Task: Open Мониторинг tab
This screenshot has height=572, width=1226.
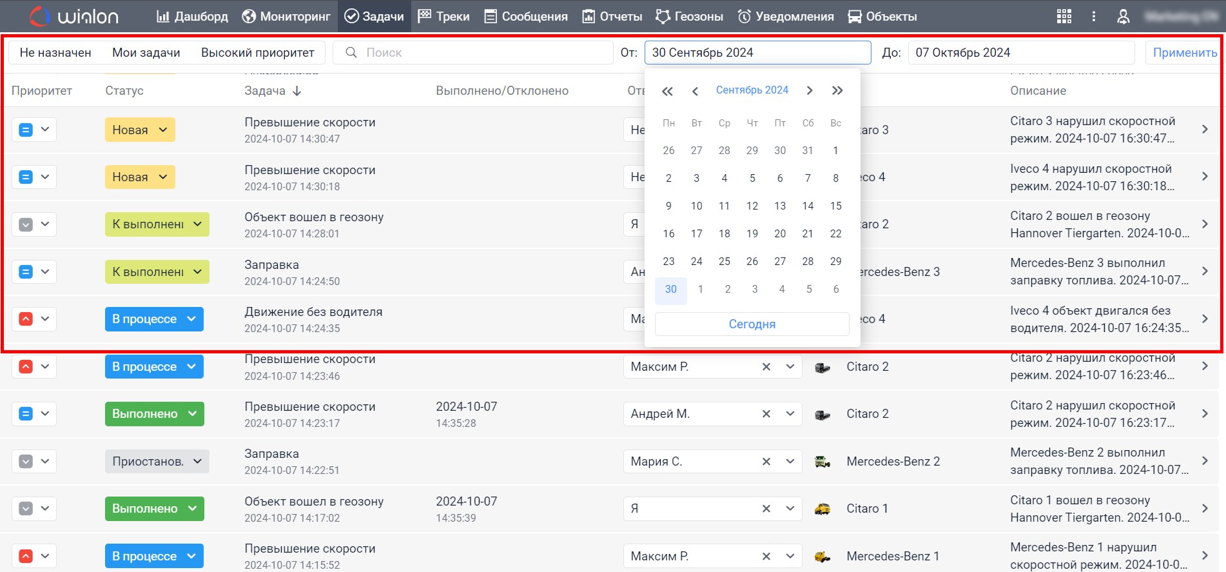Action: coord(286,16)
